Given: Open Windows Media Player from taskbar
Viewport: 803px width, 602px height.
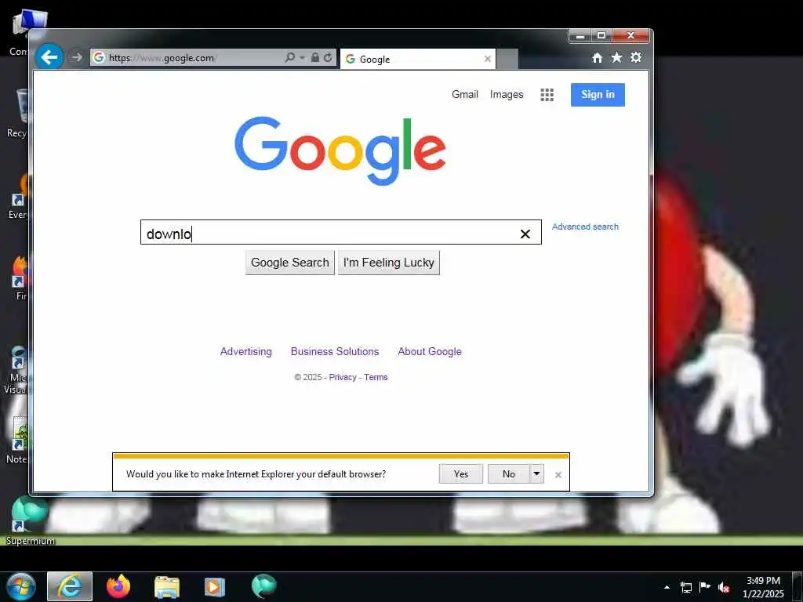Looking at the screenshot, I should tap(215, 587).
